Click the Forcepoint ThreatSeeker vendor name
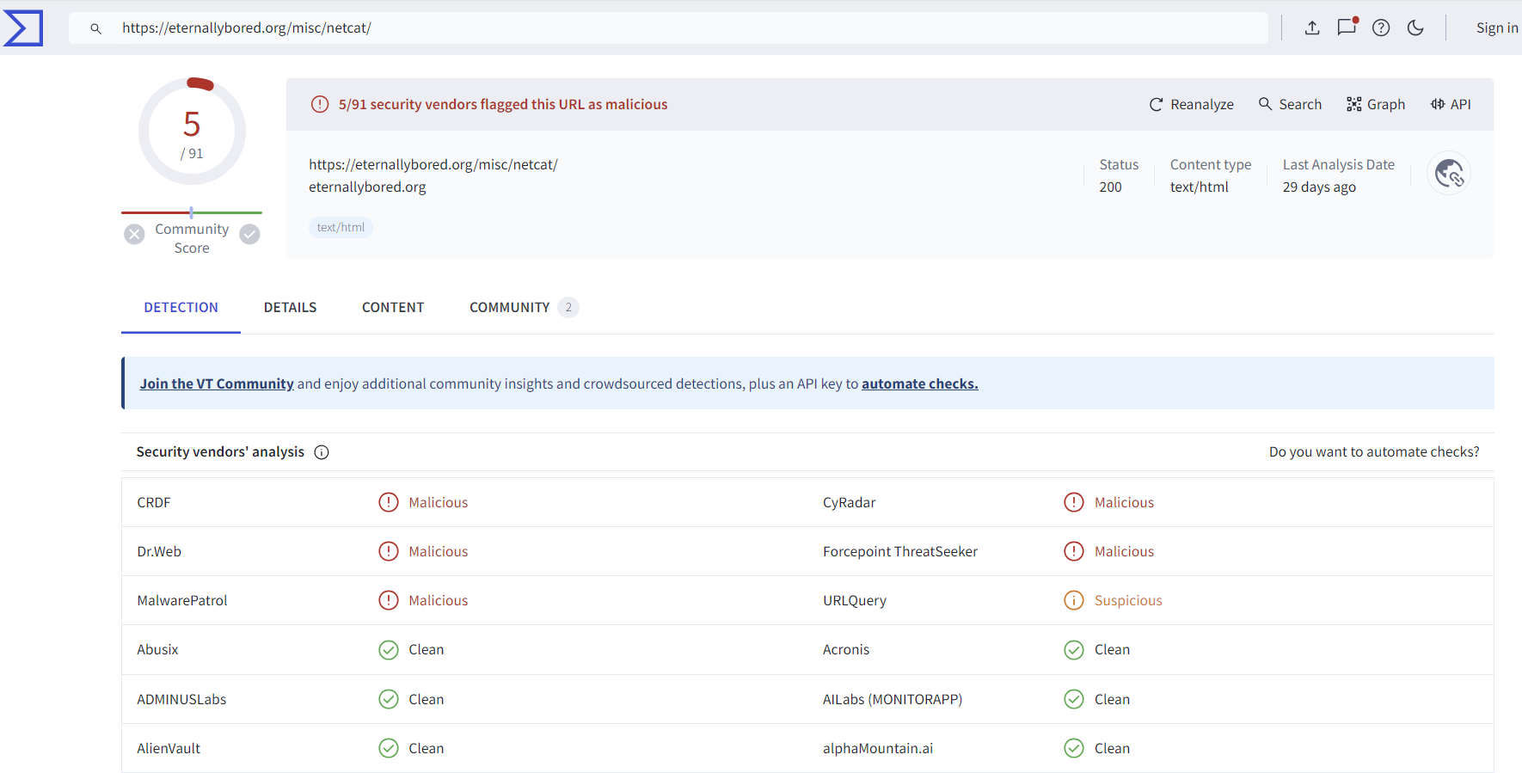The width and height of the screenshot is (1522, 773). click(x=899, y=551)
